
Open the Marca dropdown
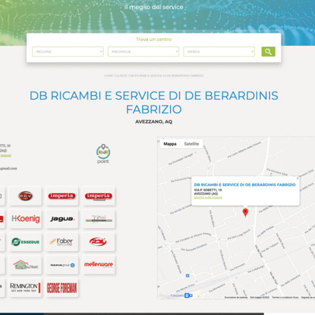tap(219, 52)
